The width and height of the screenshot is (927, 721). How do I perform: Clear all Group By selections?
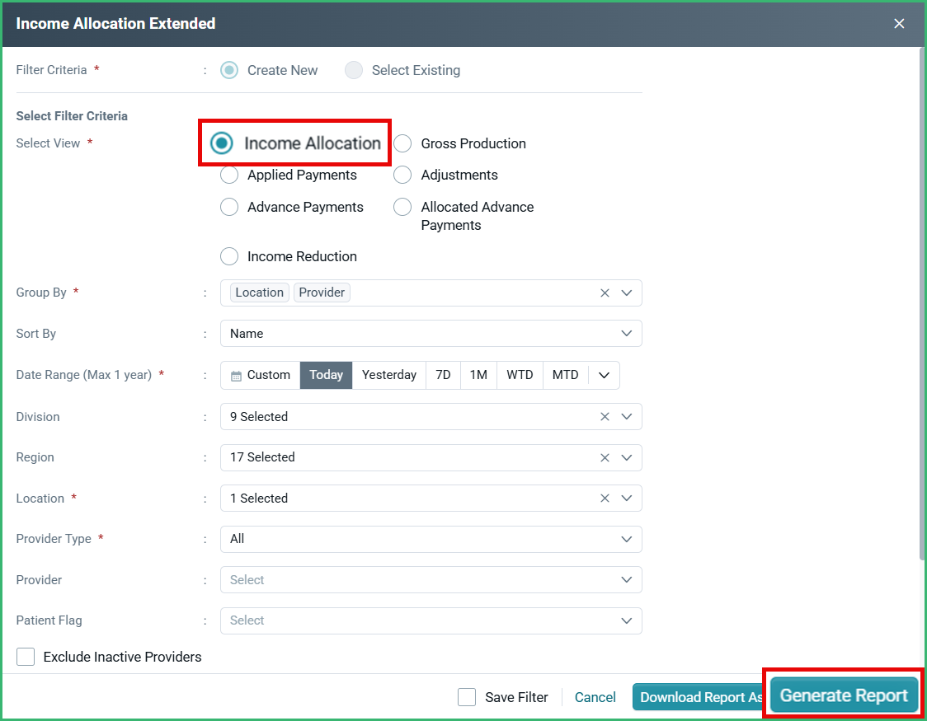click(x=605, y=293)
